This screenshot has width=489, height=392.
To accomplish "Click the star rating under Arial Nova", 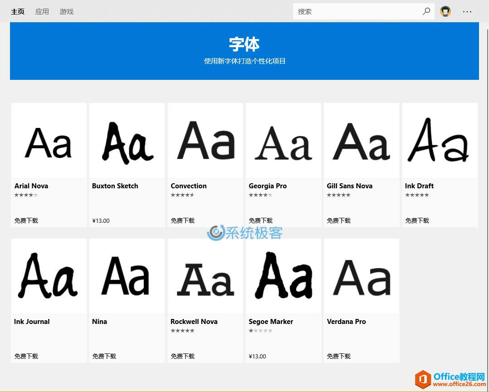I will tap(26, 195).
